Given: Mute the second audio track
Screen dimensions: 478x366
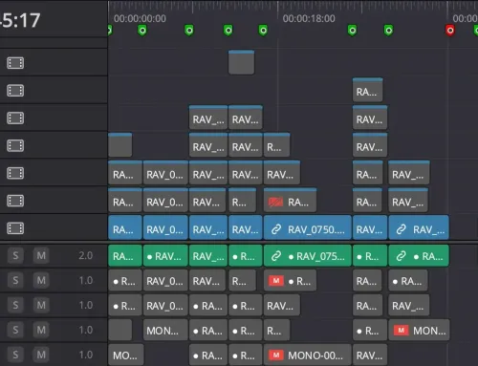Looking at the screenshot, I should pyautogui.click(x=41, y=280).
